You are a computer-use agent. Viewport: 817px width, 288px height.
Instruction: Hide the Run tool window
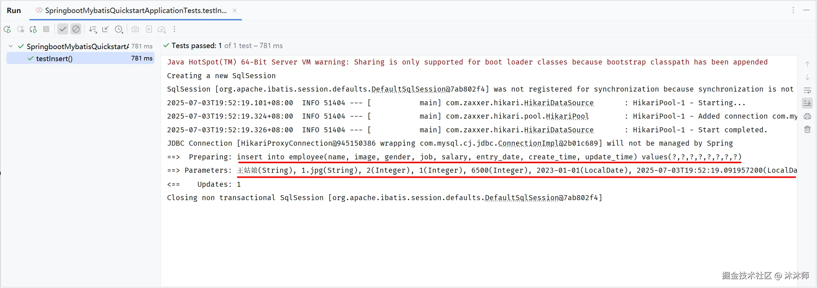[806, 10]
